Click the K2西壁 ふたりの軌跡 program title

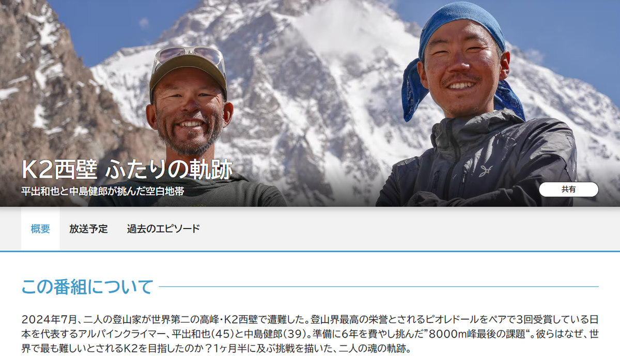pos(127,169)
